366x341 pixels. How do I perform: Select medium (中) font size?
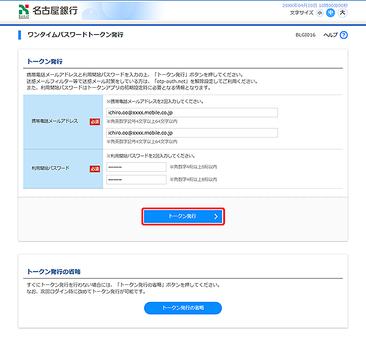pyautogui.click(x=331, y=12)
